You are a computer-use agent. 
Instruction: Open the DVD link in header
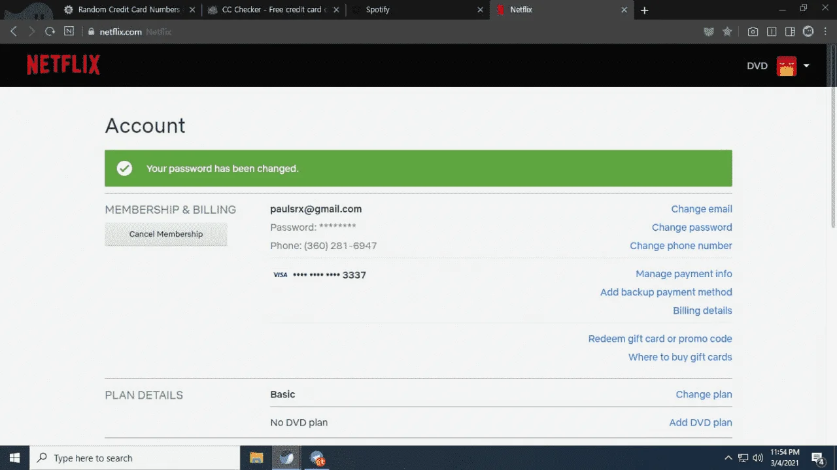click(x=757, y=65)
